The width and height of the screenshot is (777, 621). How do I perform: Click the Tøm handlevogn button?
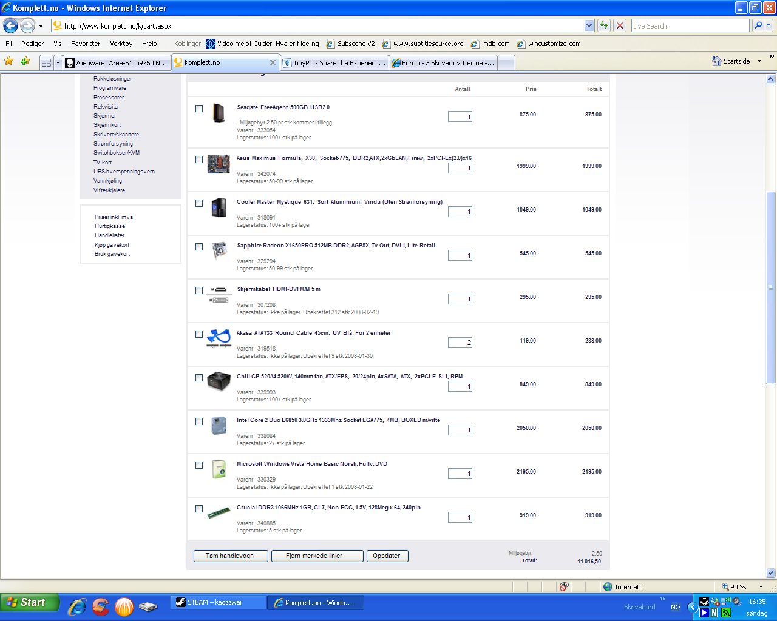(232, 556)
